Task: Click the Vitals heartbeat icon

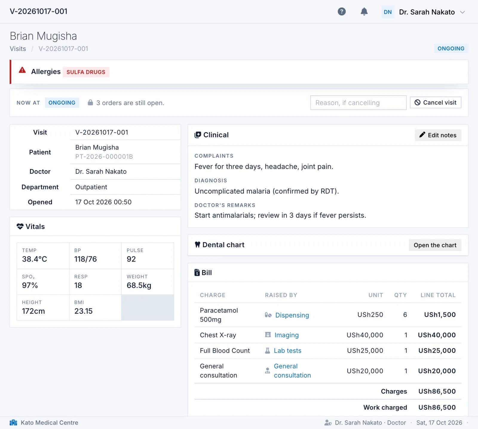Action: tap(20, 226)
